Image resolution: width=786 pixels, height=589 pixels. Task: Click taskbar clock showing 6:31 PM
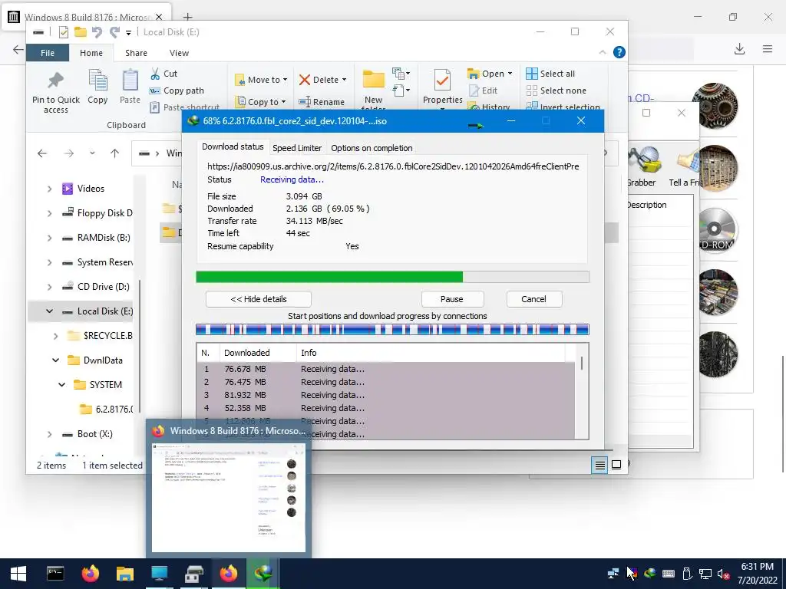(758, 574)
